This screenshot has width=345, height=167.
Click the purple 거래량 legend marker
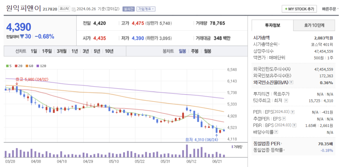(232, 147)
